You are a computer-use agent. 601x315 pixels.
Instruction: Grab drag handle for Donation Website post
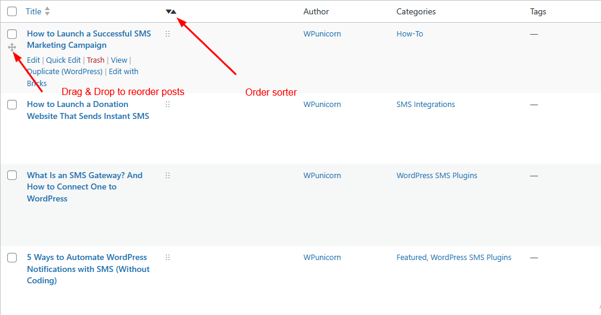[167, 105]
